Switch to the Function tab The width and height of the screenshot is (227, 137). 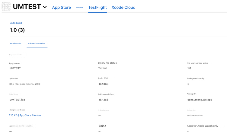pos(79,8)
